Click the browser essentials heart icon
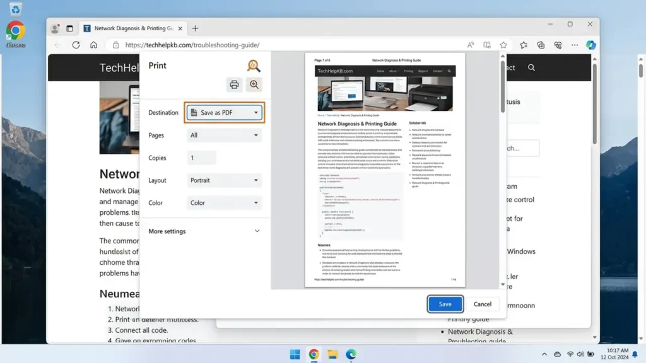The image size is (646, 363). [558, 45]
